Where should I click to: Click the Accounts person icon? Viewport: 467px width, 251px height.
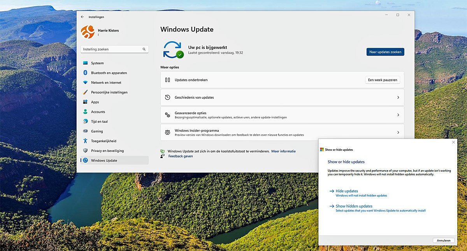(85, 112)
